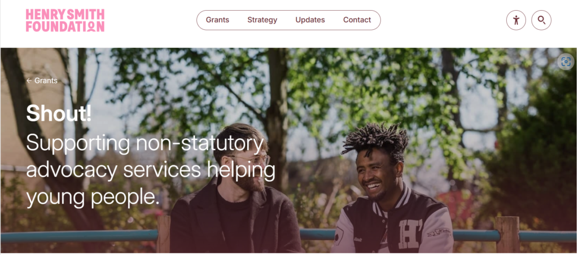This screenshot has height=255, width=578.
Task: Return to Grants via breadcrumb link
Action: pyautogui.click(x=46, y=81)
